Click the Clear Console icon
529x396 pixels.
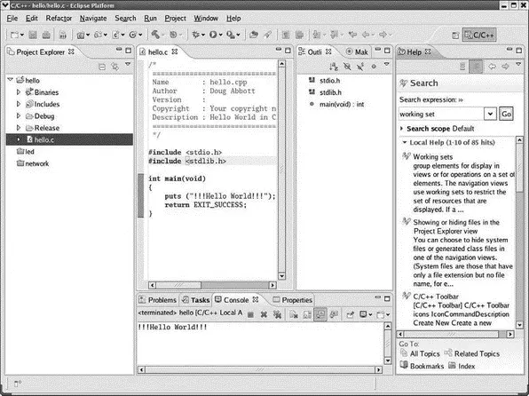294,314
